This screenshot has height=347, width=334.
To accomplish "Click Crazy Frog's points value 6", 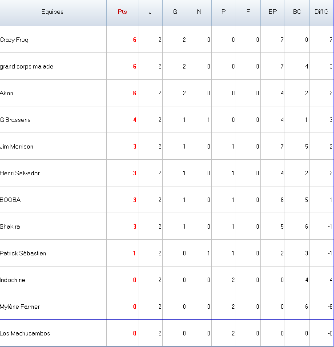I will [135, 40].
